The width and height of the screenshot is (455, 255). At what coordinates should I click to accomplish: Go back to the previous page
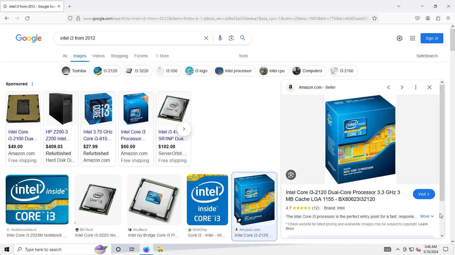point(7,18)
